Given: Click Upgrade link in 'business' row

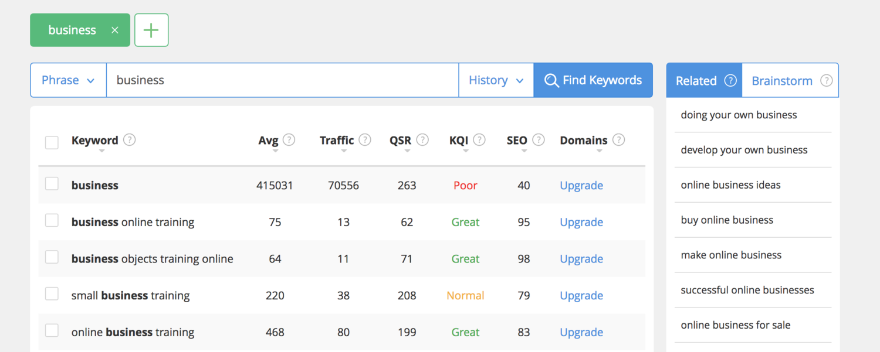Looking at the screenshot, I should coord(581,185).
